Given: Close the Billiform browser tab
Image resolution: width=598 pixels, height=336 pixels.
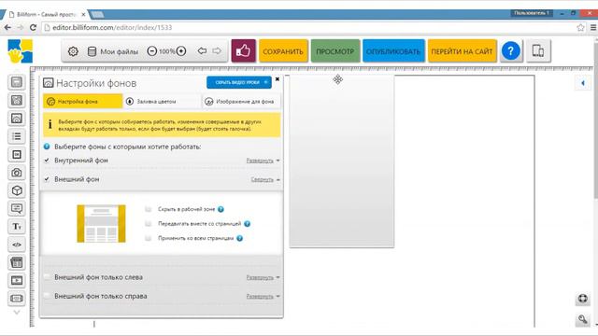Looking at the screenshot, I should point(83,15).
